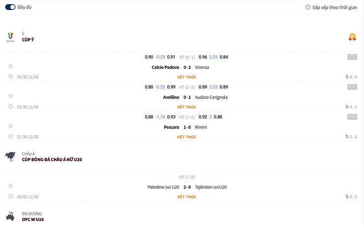The image size is (364, 227).
Task: Star the Avellino vs Audace Cerignola match
Action: (10, 96)
